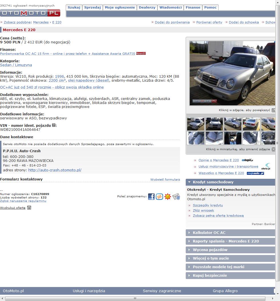Click the red Nowość badge

pos(141,54)
